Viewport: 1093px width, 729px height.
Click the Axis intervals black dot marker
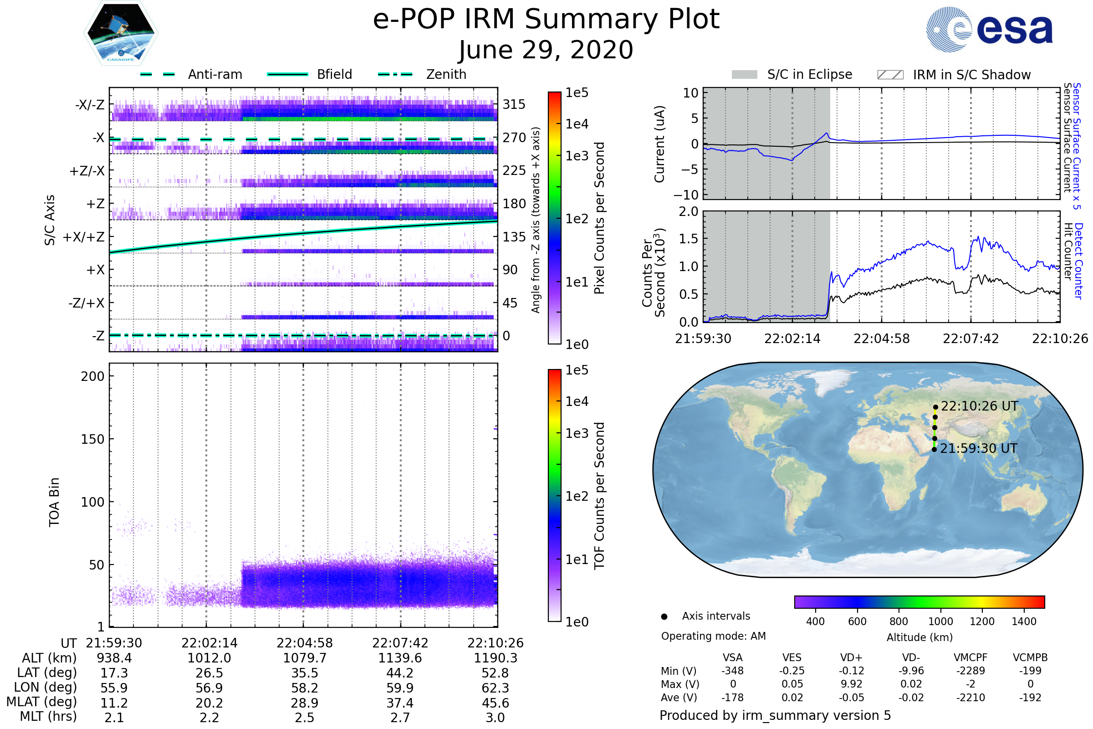point(664,616)
